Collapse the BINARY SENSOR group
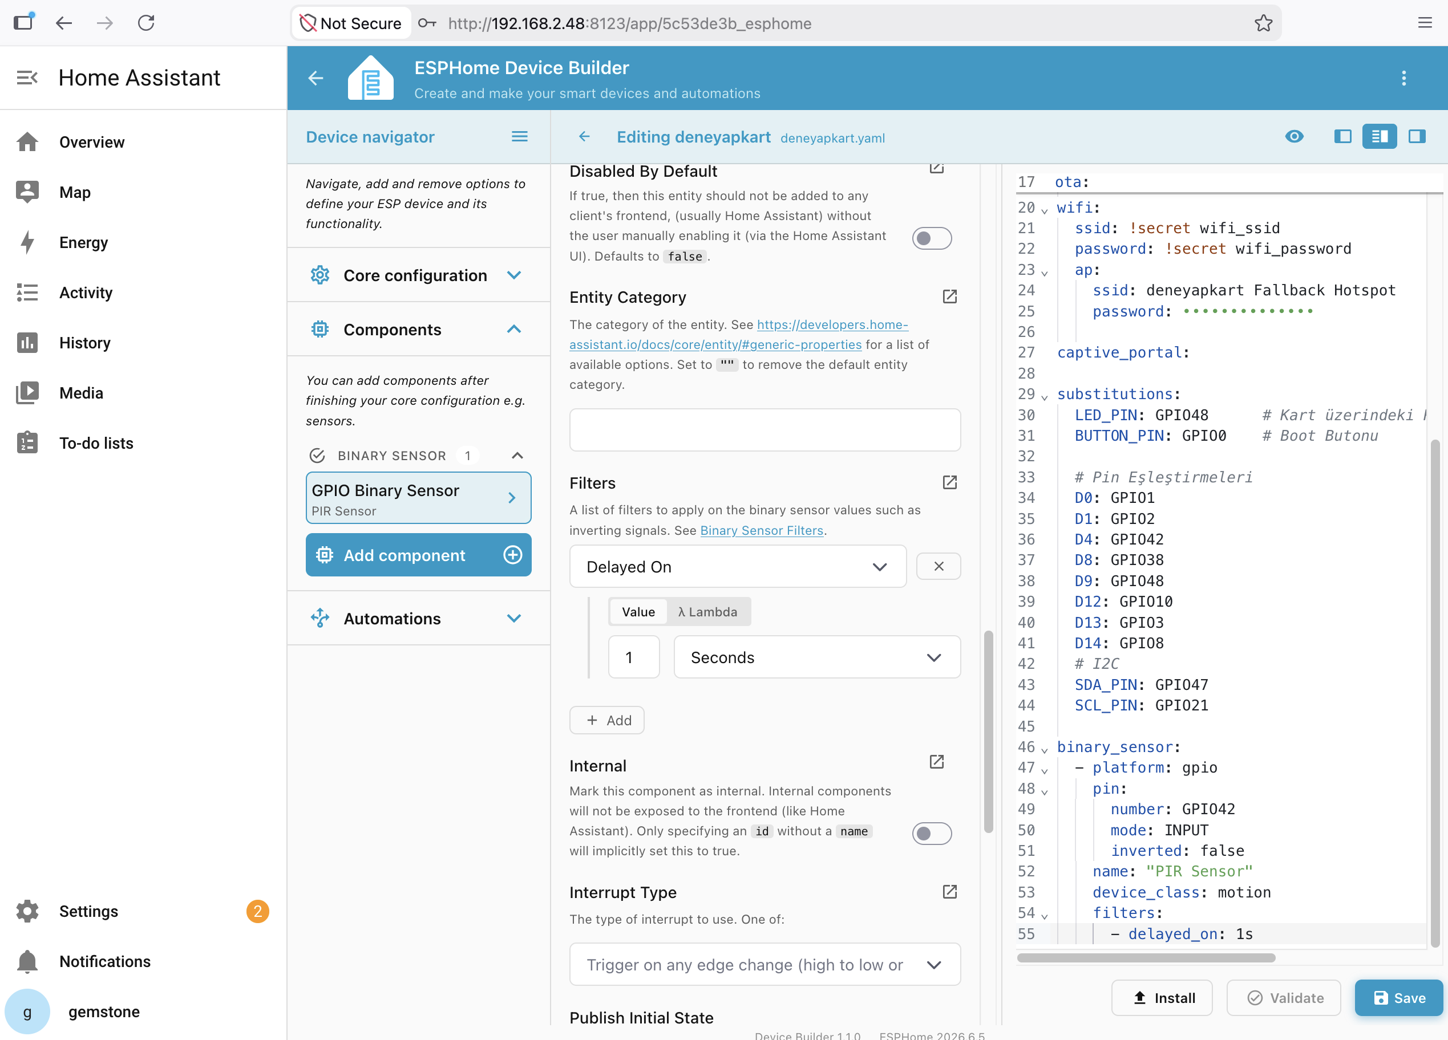This screenshot has width=1448, height=1040. click(517, 456)
